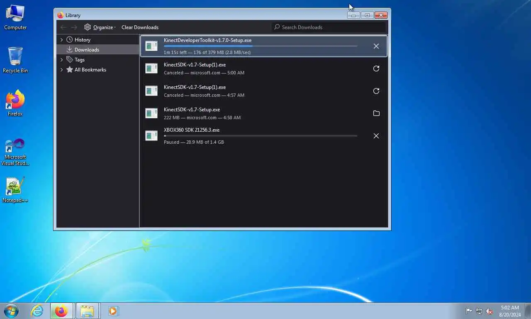
Task: Click the Clear Downloads button
Action: [x=140, y=27]
